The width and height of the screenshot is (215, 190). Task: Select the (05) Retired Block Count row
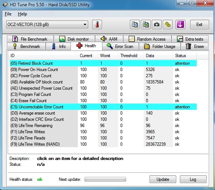click(103, 63)
